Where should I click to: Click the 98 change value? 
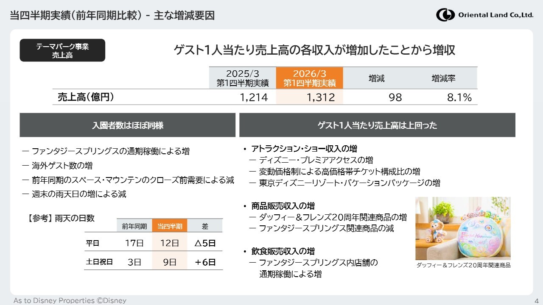pyautogui.click(x=395, y=97)
